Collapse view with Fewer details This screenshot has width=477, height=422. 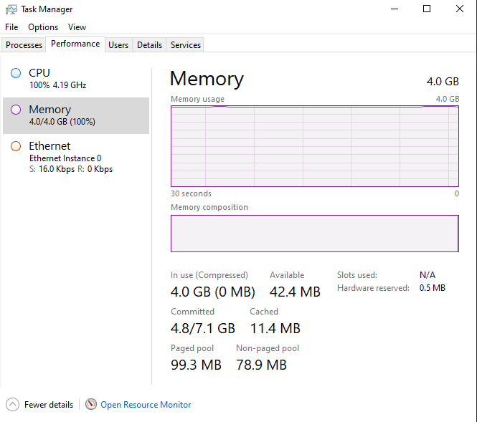pyautogui.click(x=48, y=405)
